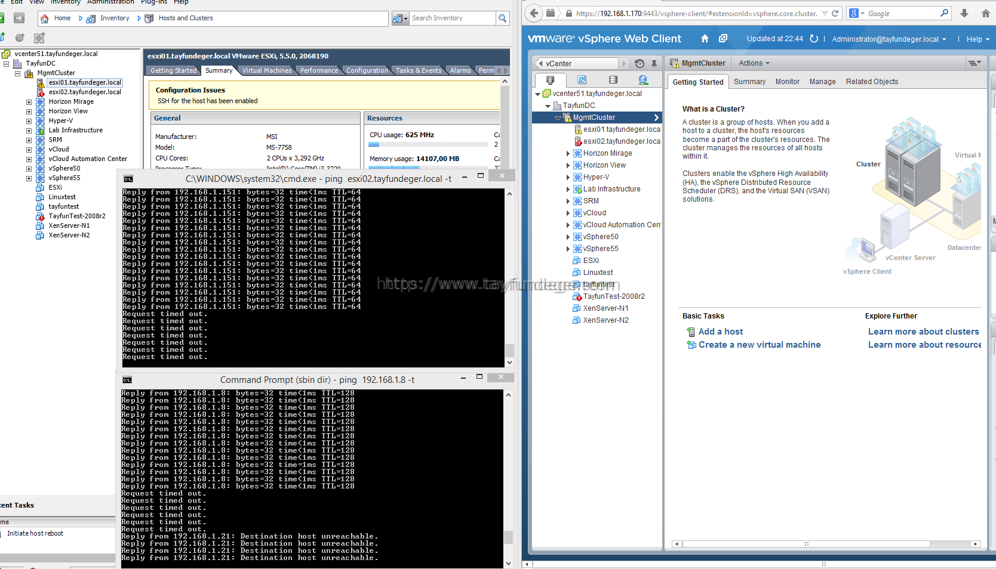Open the Administrator@tayfundeger.local user dropdown

pos(889,39)
